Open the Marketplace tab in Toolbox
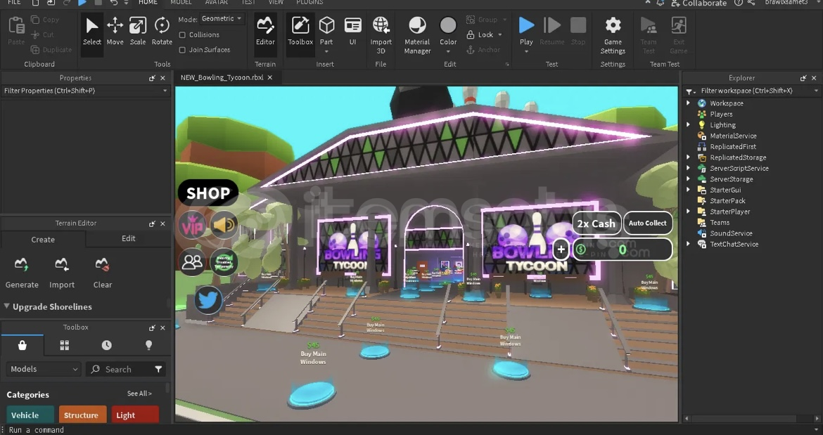 coord(22,345)
